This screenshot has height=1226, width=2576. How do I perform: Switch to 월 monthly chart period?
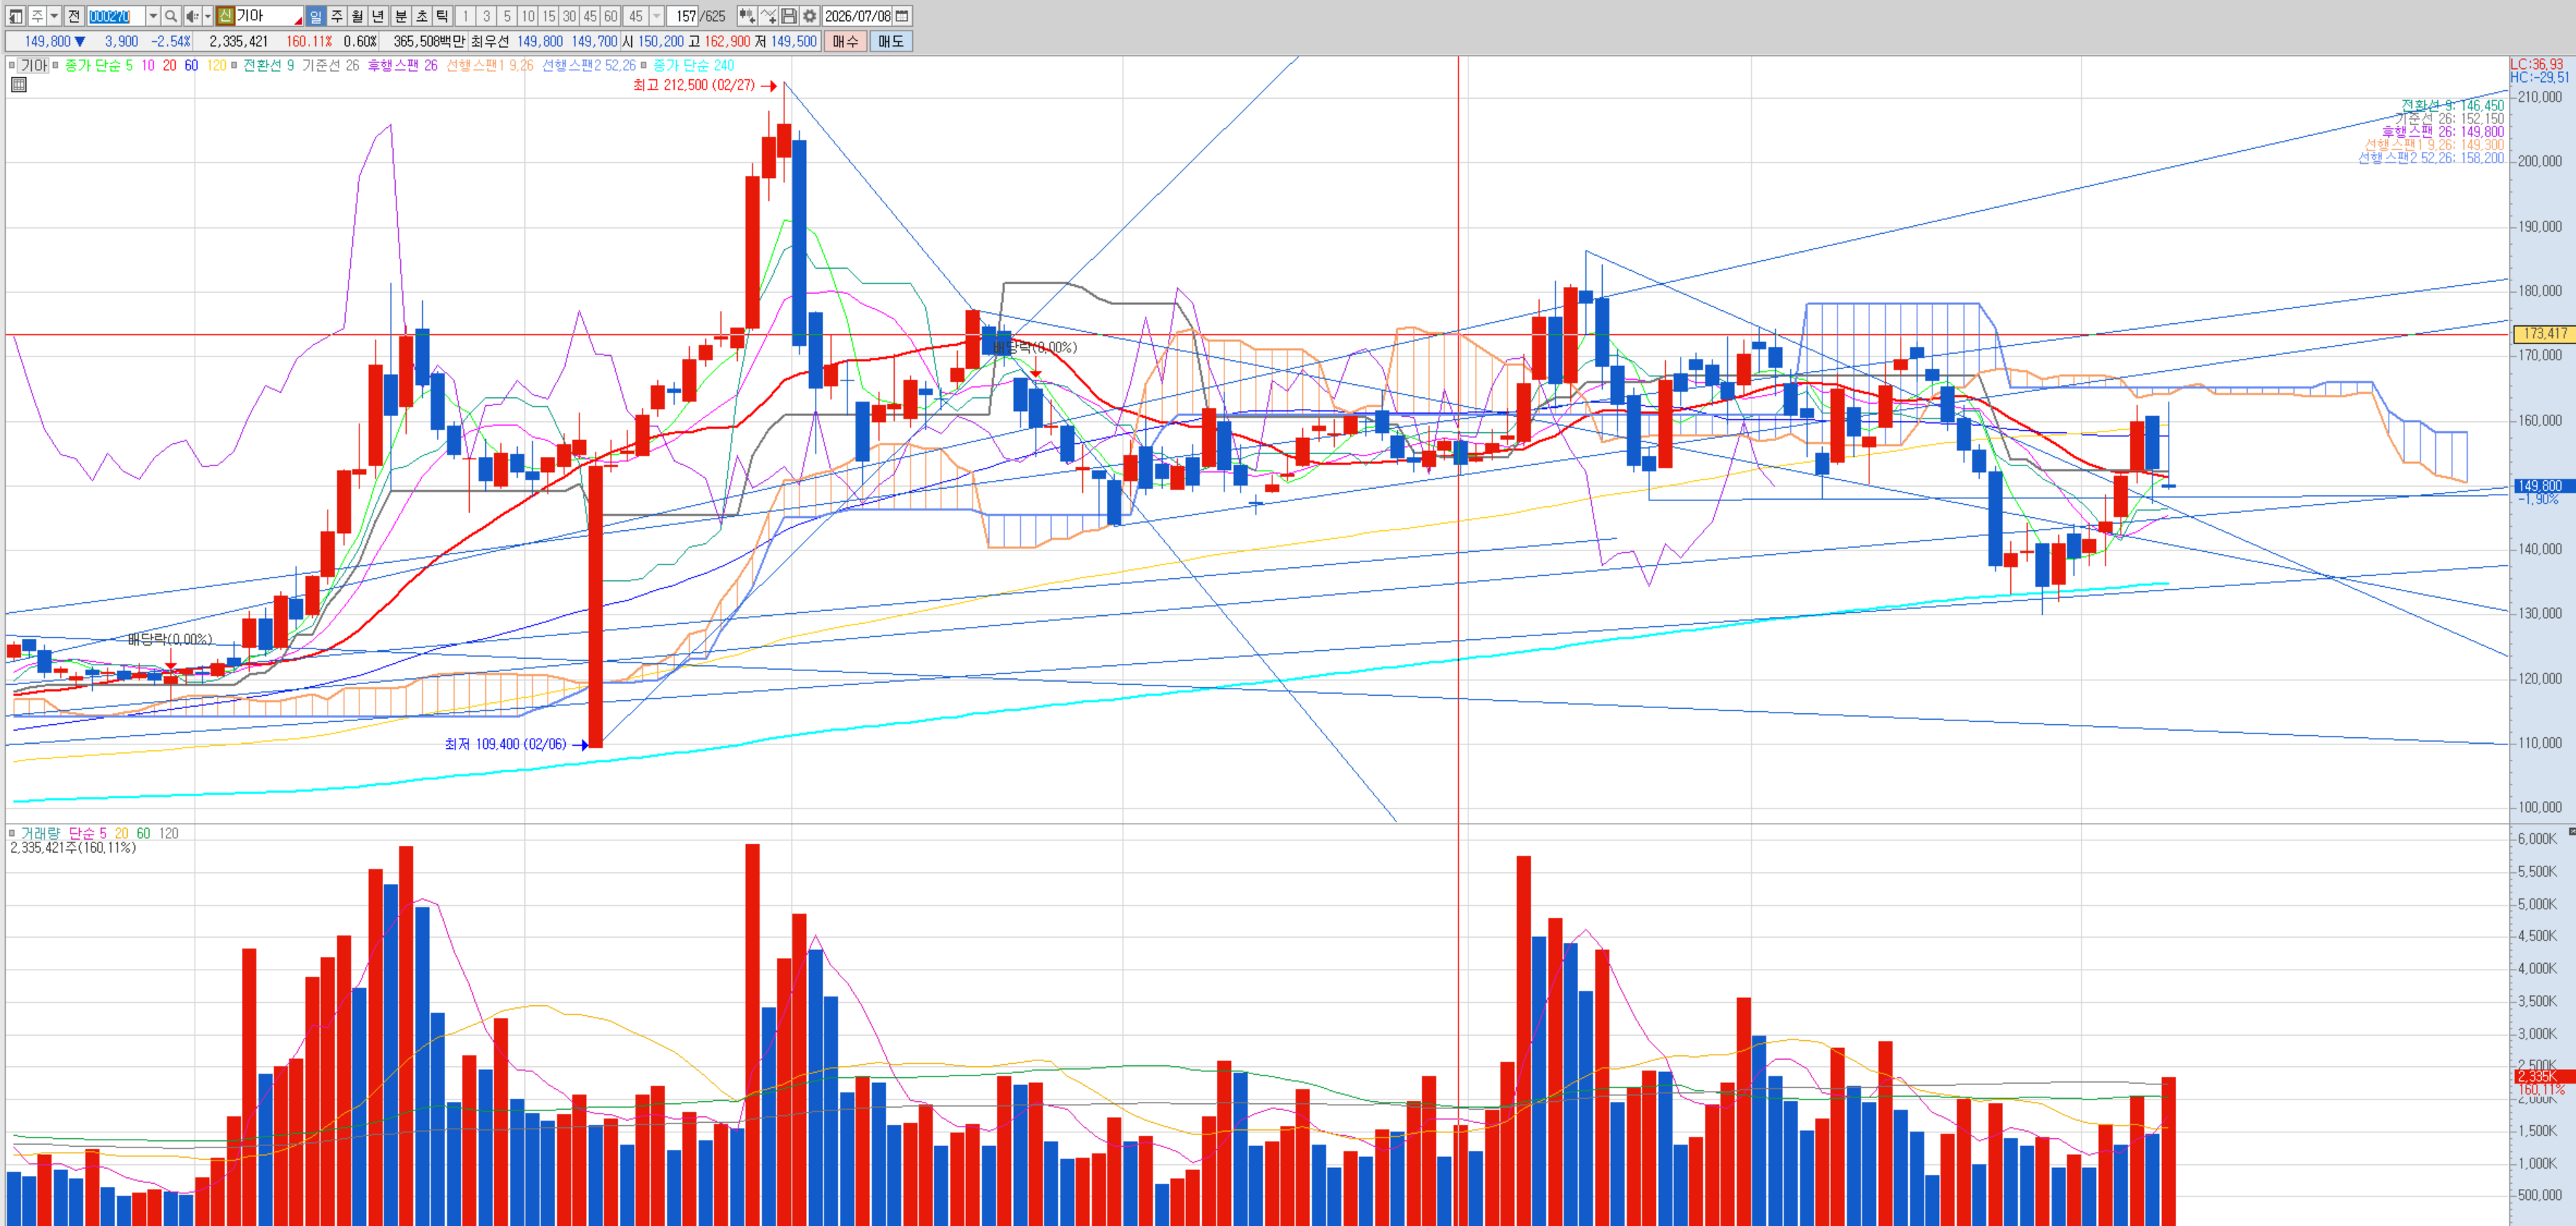(357, 16)
